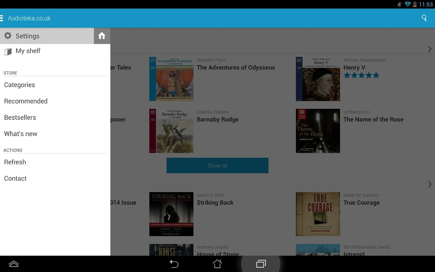Open True Courage cover thumbnail

point(318,214)
